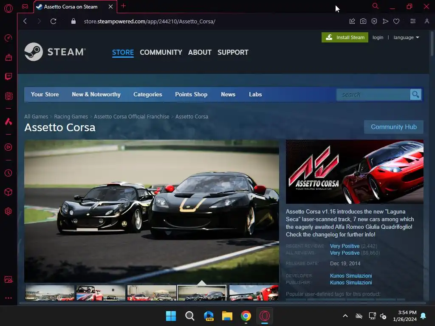Open the send/flow arrow icon in address bar
The image size is (435, 326).
385,21
